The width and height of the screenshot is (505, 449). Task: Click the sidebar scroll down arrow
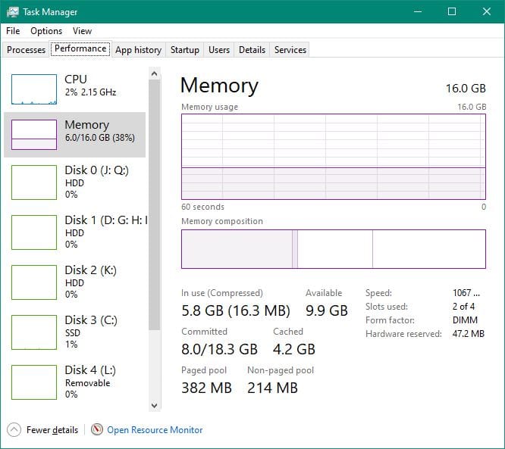(x=154, y=405)
